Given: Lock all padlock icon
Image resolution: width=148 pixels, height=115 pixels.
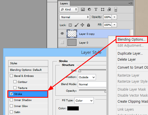Looking at the screenshot, I should 89,25.
